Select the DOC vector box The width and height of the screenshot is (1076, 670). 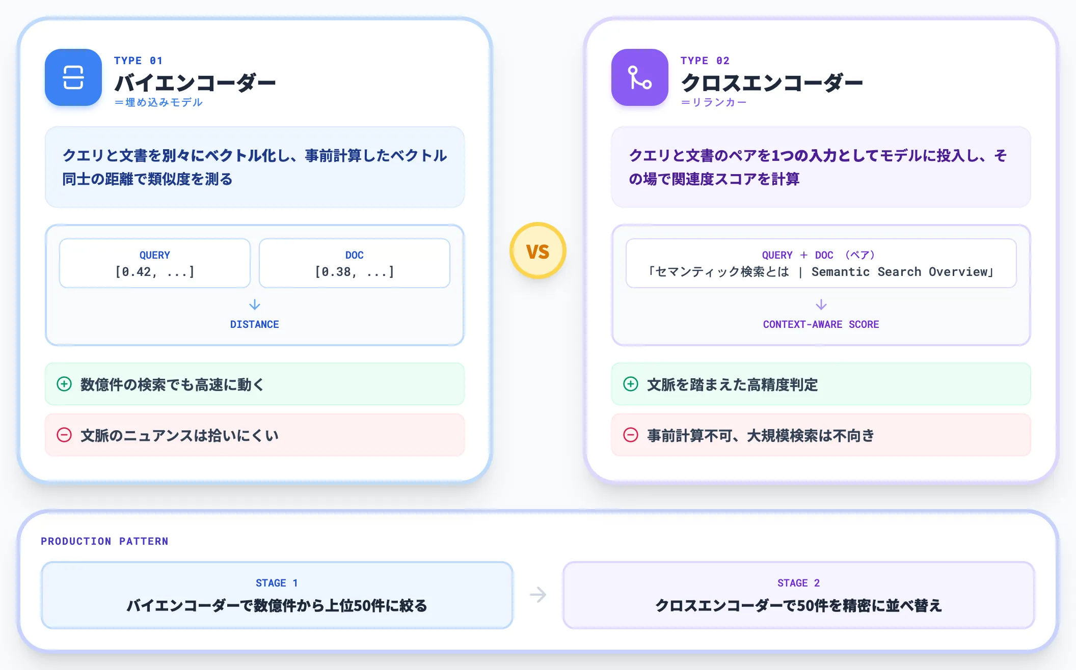click(x=355, y=263)
